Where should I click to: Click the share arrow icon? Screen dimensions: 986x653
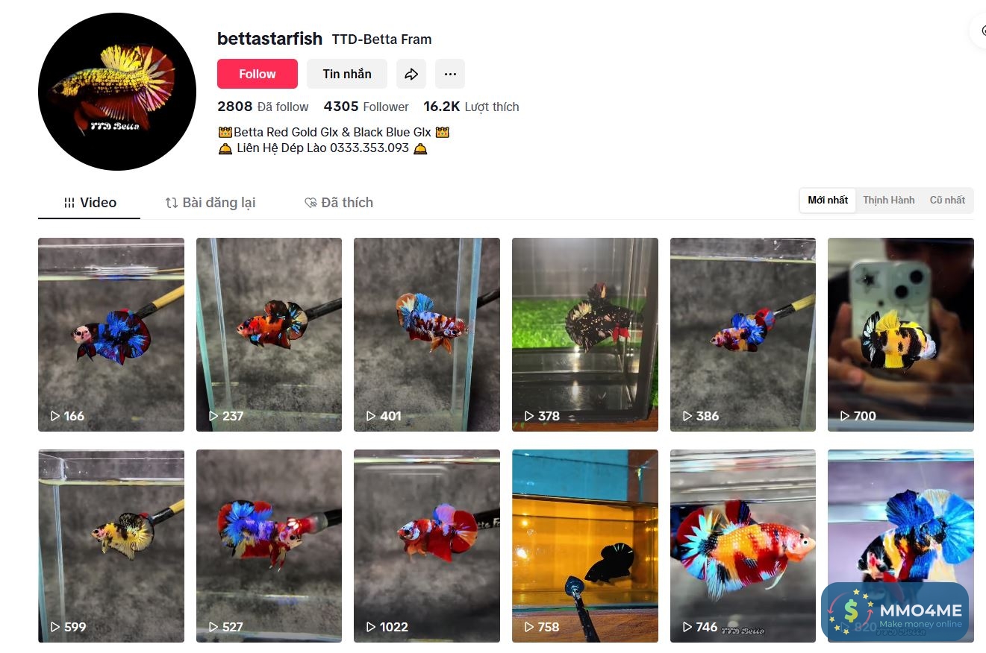pos(411,74)
